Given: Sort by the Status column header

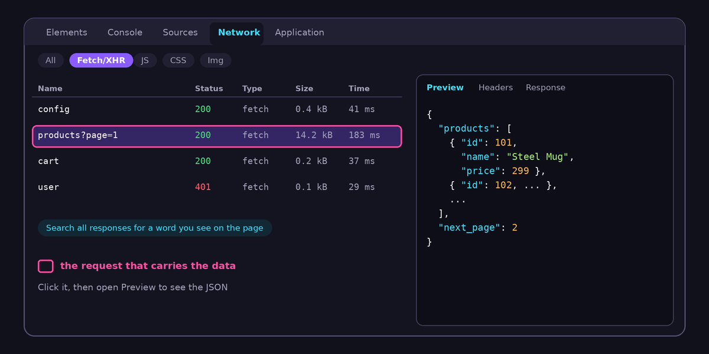Looking at the screenshot, I should tap(209, 88).
